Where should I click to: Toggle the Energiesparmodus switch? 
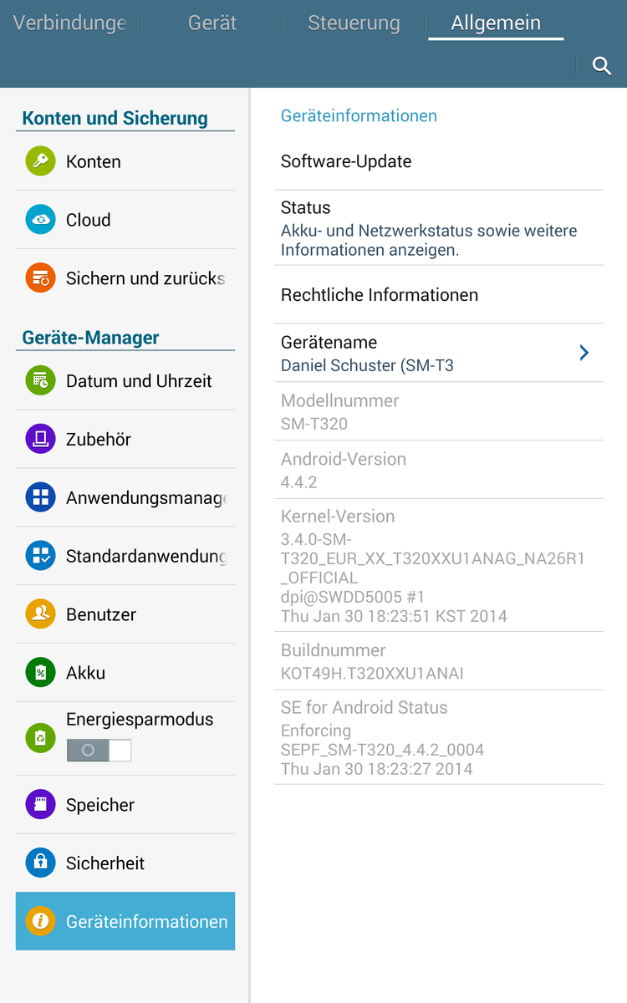pyautogui.click(x=99, y=751)
